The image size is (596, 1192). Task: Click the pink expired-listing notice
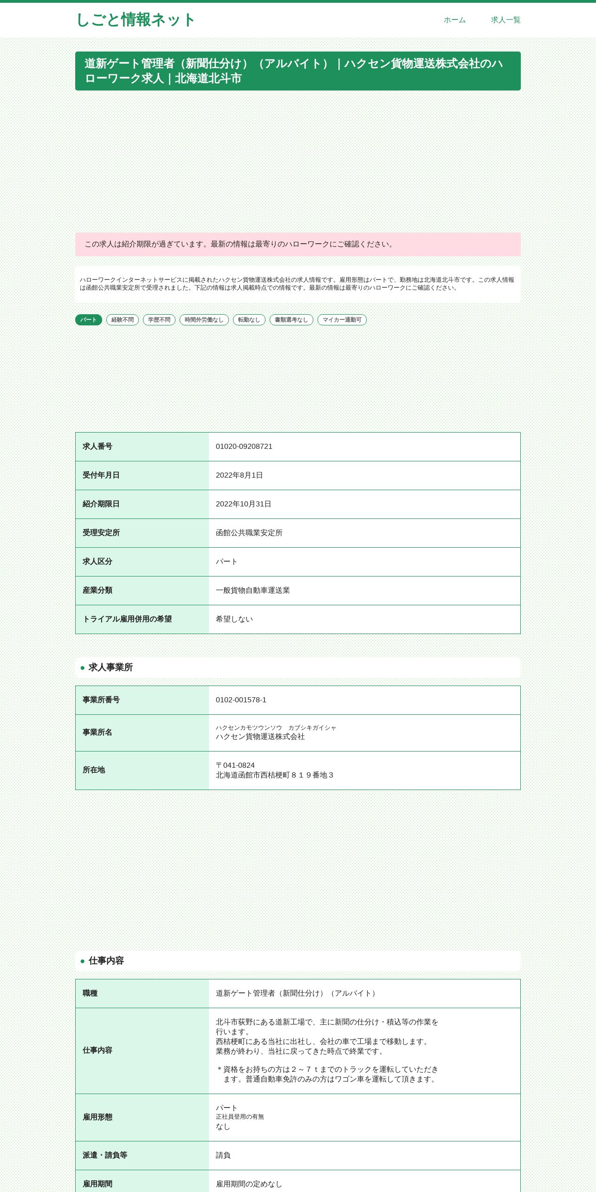(298, 245)
